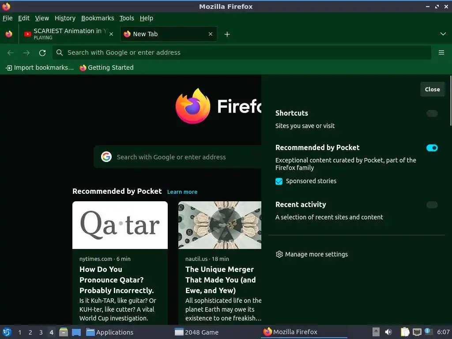
Task: Click the Firefox View icon left of tabs
Action: click(x=9, y=34)
